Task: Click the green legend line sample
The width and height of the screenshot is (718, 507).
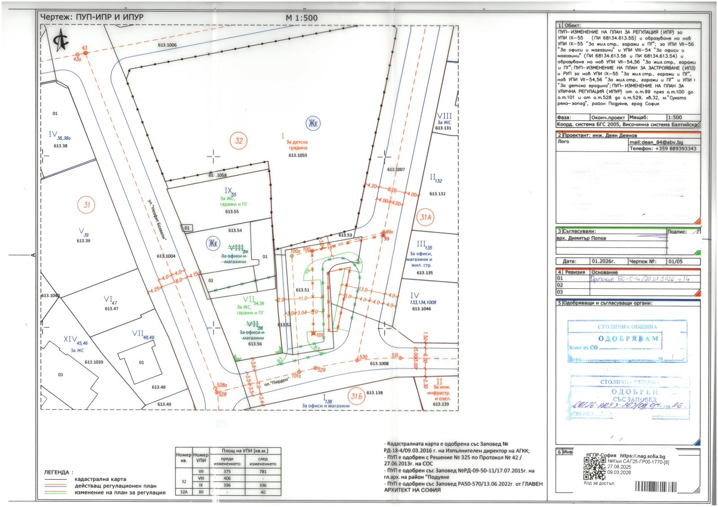Action: click(55, 493)
